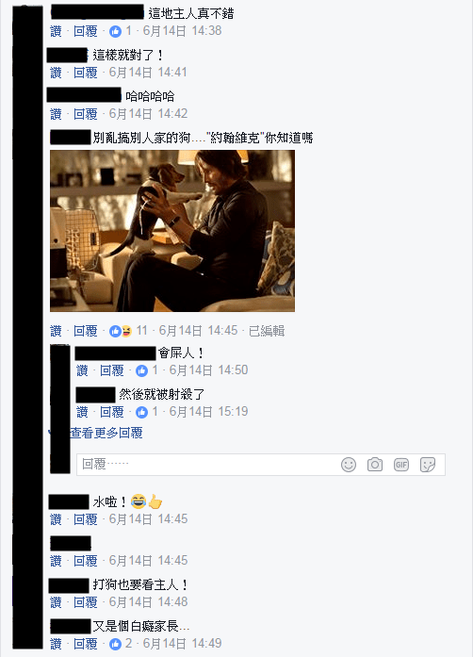View 2 likes on 又是個白癡家長 comment
This screenshot has width=473, height=657.
121,643
